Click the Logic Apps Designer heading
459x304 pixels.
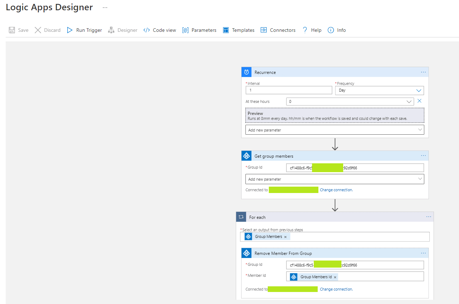click(x=49, y=7)
